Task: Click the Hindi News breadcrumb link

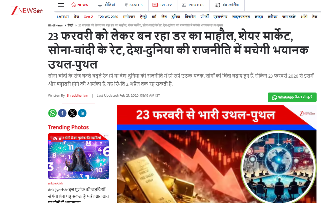Action: pyautogui.click(x=55, y=25)
